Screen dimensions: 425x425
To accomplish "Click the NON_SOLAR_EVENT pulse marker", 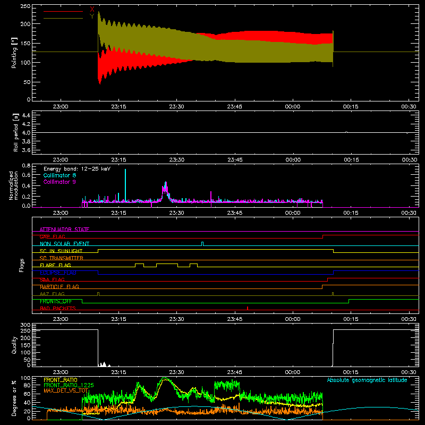I will point(202,244).
